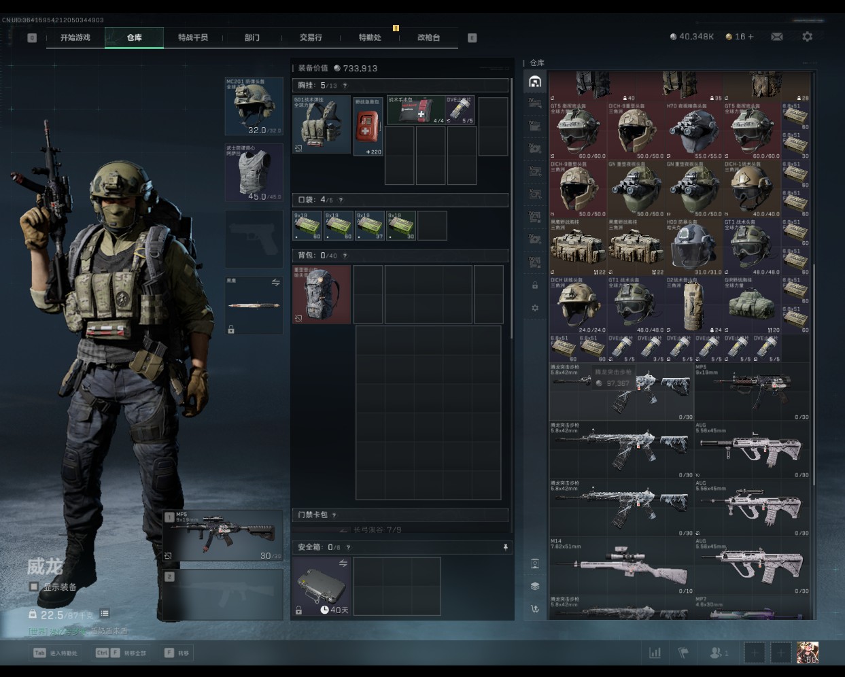
Task: Select the equipped MC201 helmet slot
Action: point(254,106)
